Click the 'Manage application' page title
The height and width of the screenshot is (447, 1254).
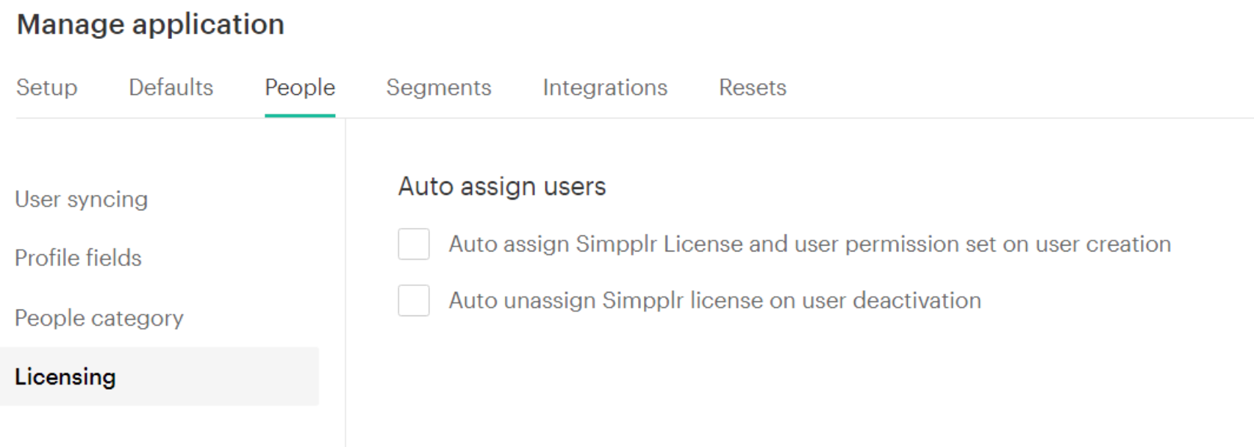click(x=151, y=25)
